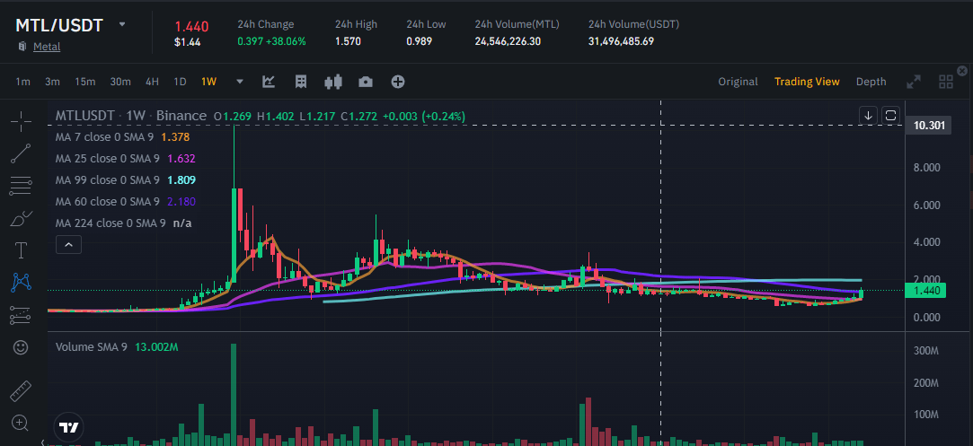This screenshot has height=446, width=973.
Task: Open the emoji icons tool
Action: click(21, 347)
